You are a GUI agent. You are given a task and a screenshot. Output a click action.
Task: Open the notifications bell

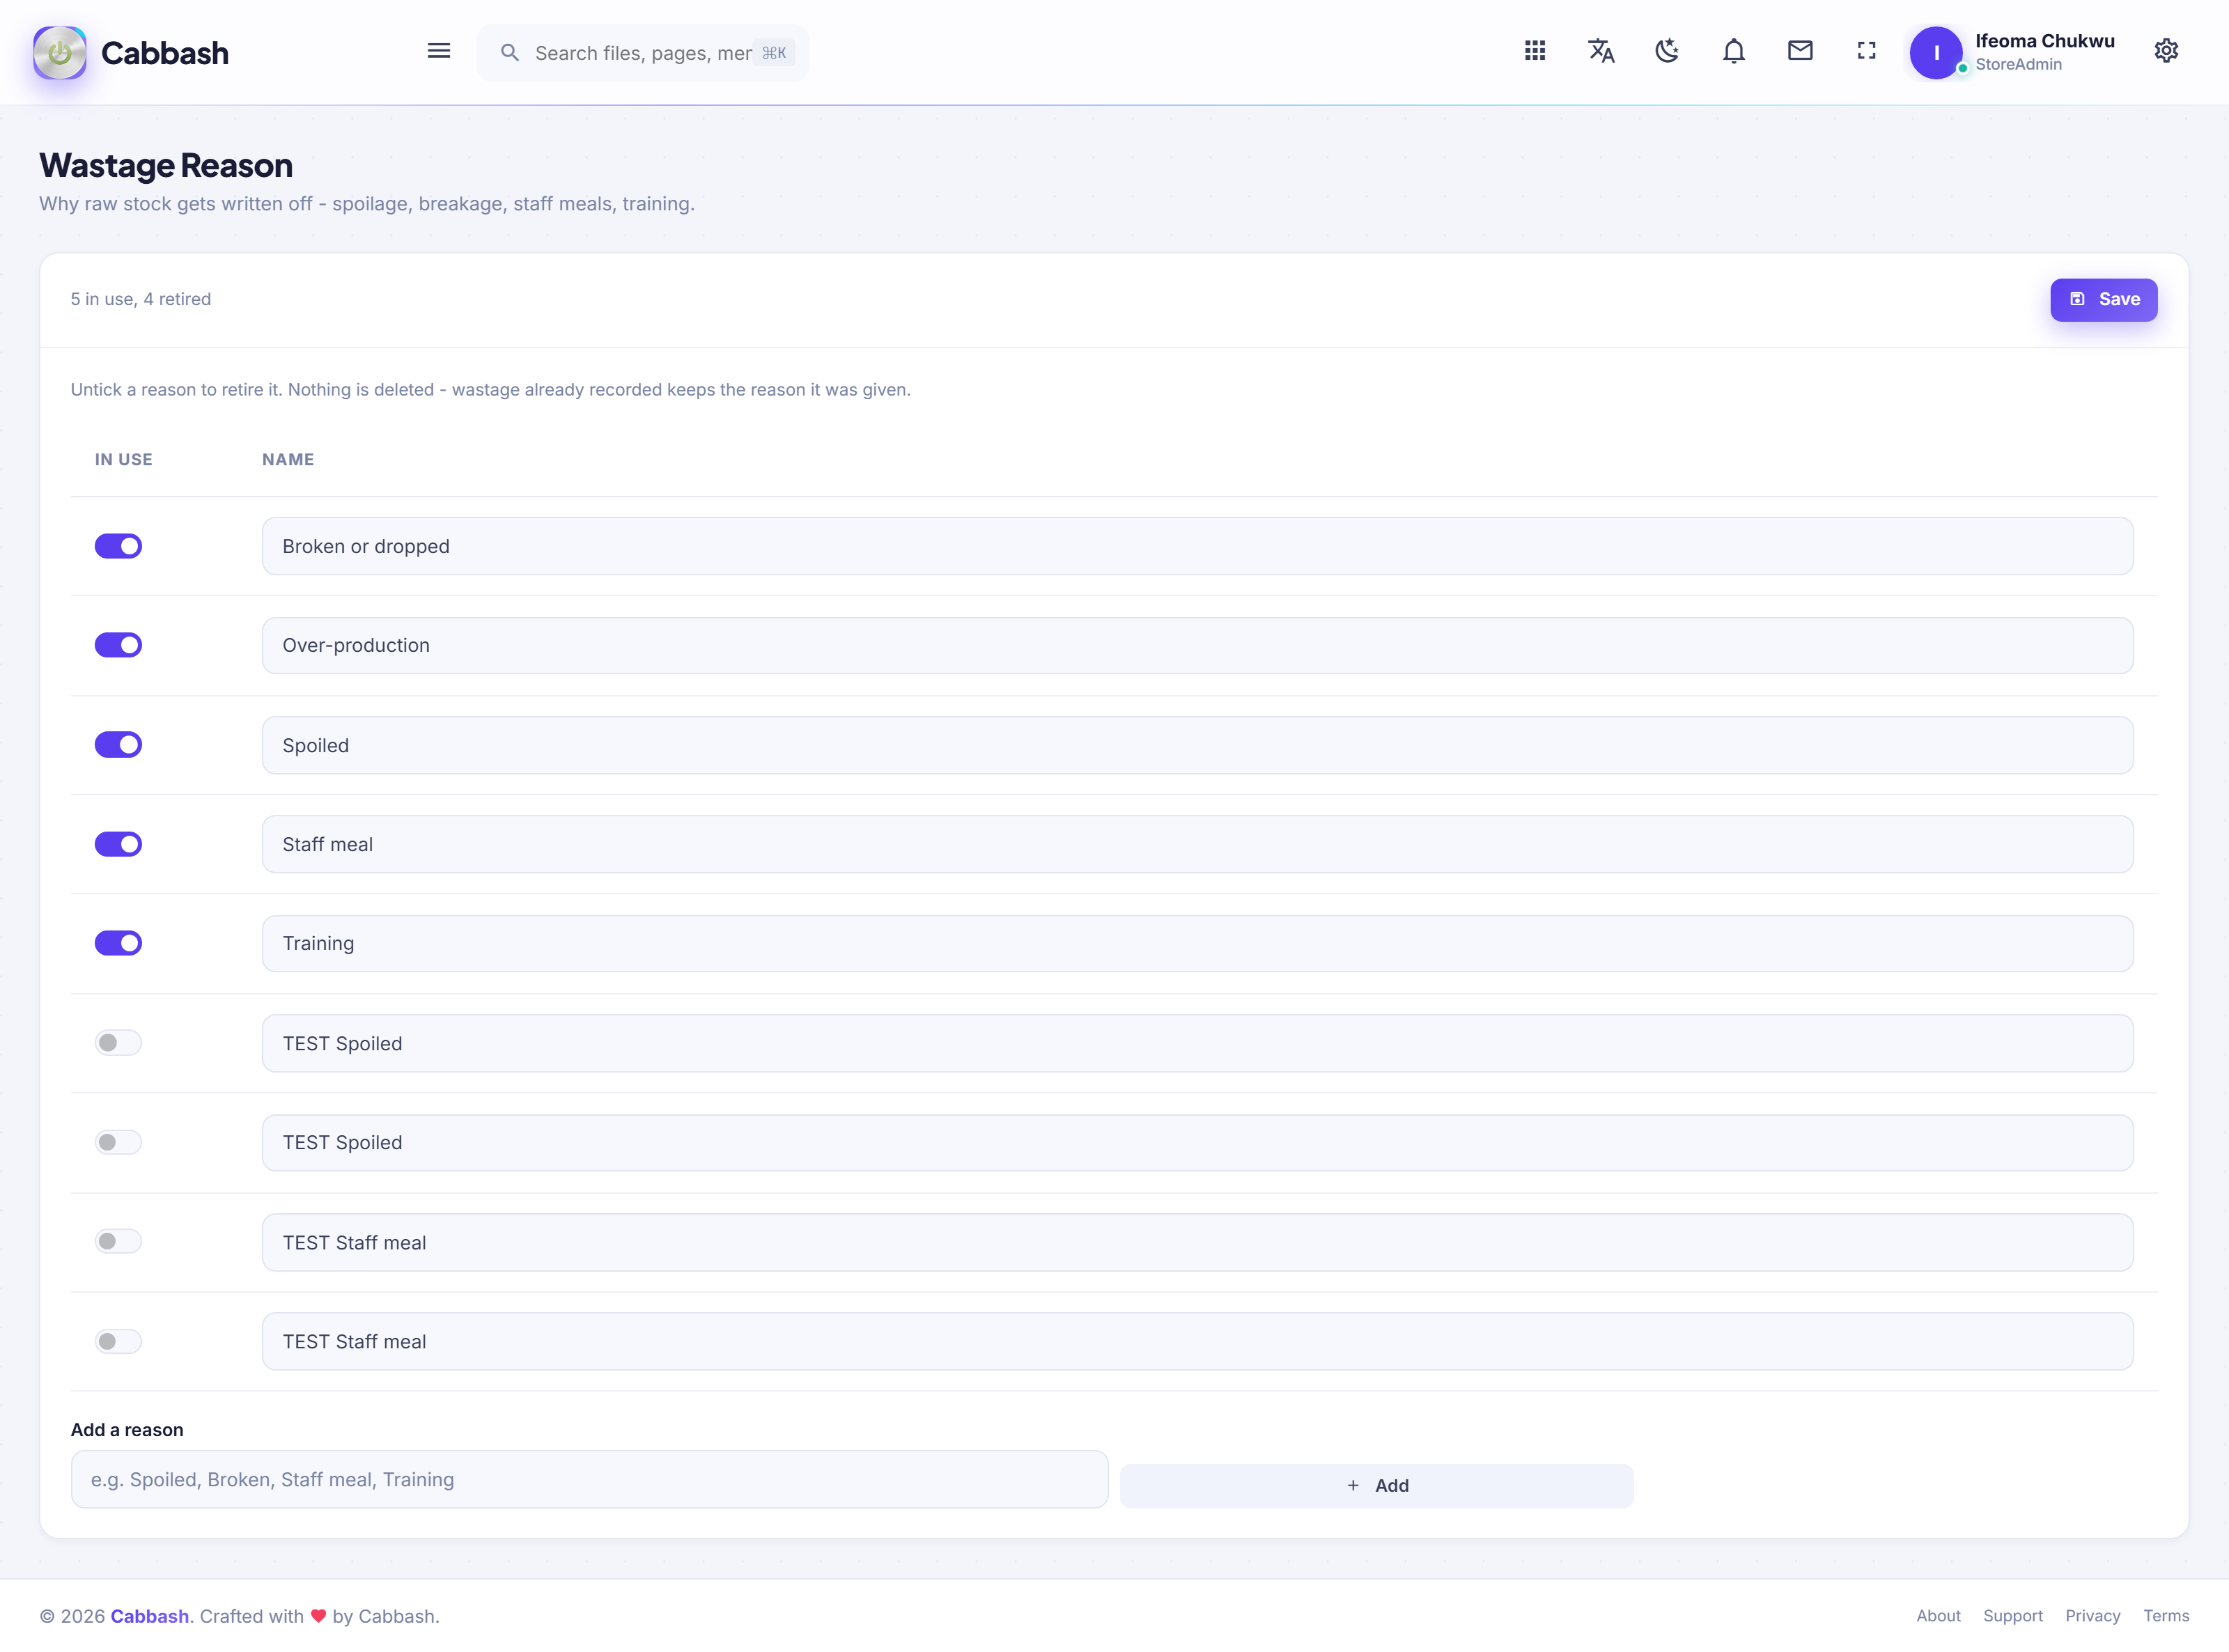click(1734, 51)
